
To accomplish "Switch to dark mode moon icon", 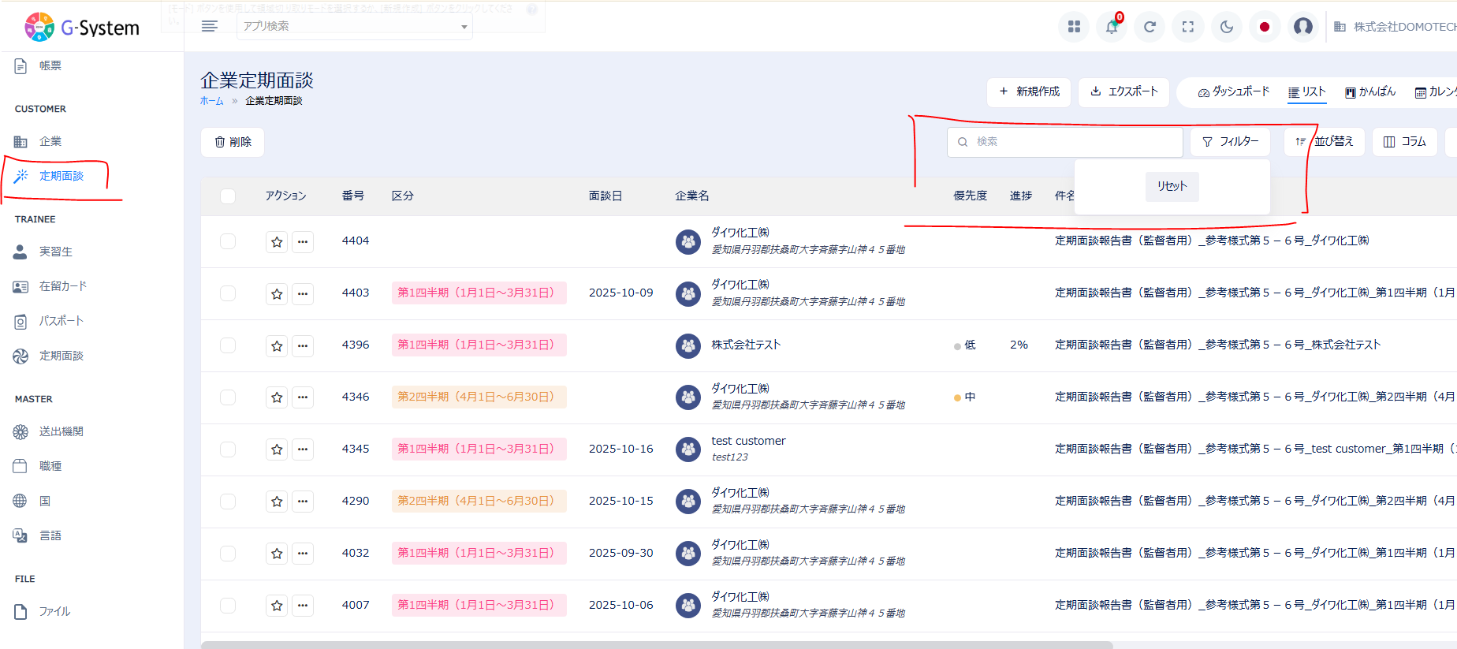I will tap(1226, 27).
